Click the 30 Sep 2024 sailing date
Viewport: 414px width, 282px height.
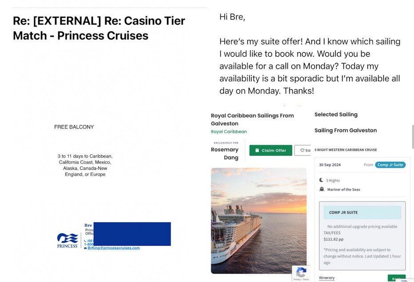pos(330,164)
